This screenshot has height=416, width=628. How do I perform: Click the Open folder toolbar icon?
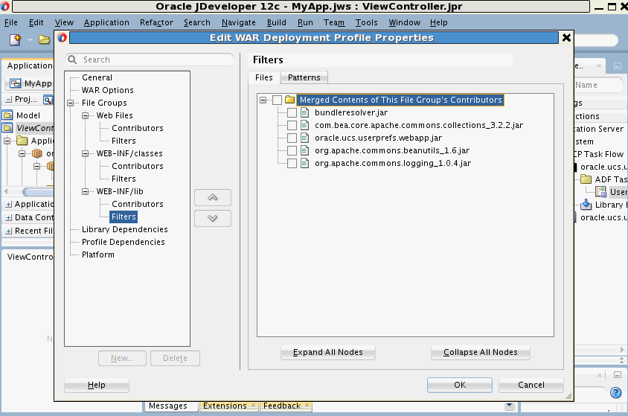pyautogui.click(x=44, y=39)
